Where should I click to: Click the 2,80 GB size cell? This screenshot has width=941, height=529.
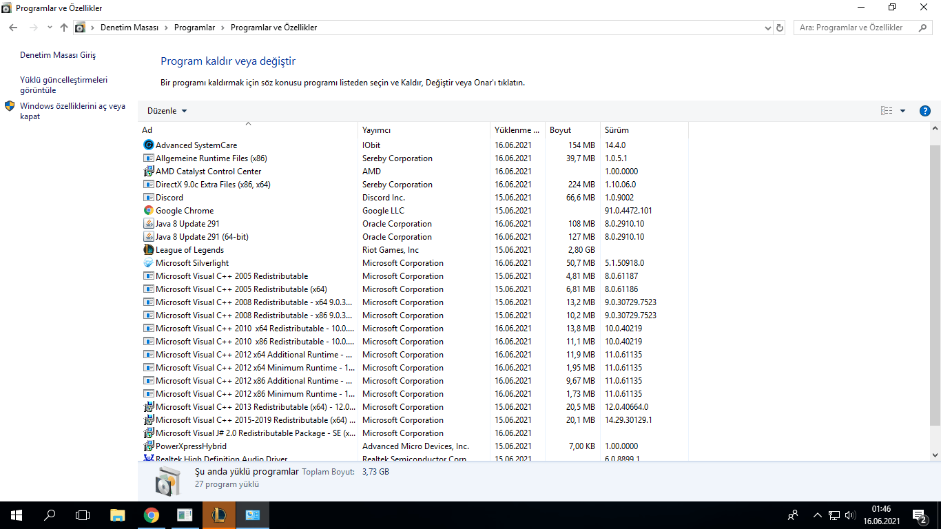[581, 250]
